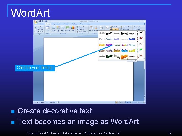182x136 pixels.
Task: Select the yellow wavy WordArt style
Action: tap(132, 51)
